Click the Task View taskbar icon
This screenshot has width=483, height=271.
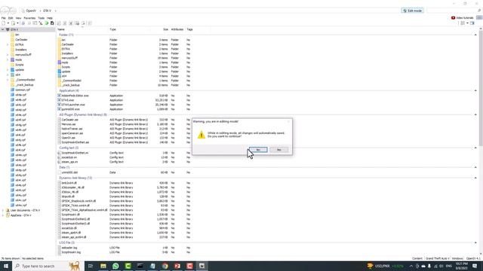point(91,266)
